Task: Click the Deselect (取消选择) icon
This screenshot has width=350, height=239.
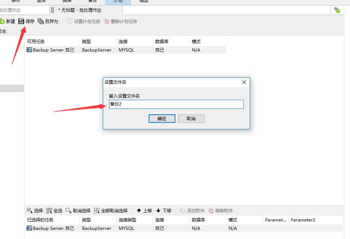Action: tap(68, 210)
